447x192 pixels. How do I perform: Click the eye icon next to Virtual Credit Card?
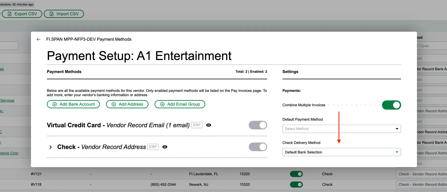click(x=209, y=125)
